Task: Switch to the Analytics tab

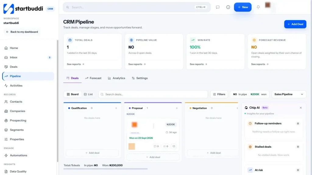Action: [117, 78]
